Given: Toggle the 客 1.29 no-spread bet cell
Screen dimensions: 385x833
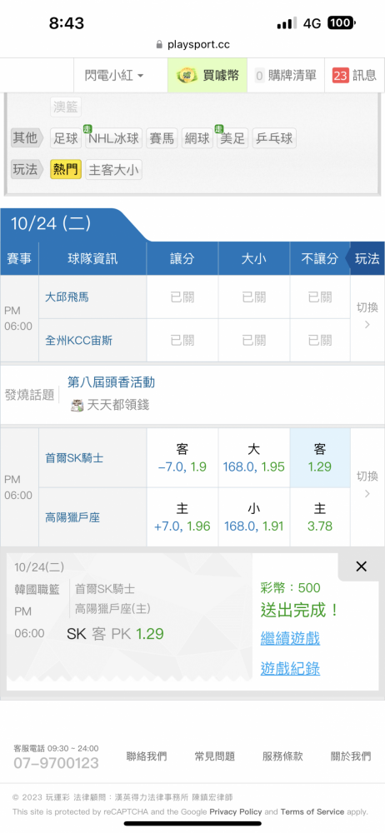Looking at the screenshot, I should click(320, 458).
